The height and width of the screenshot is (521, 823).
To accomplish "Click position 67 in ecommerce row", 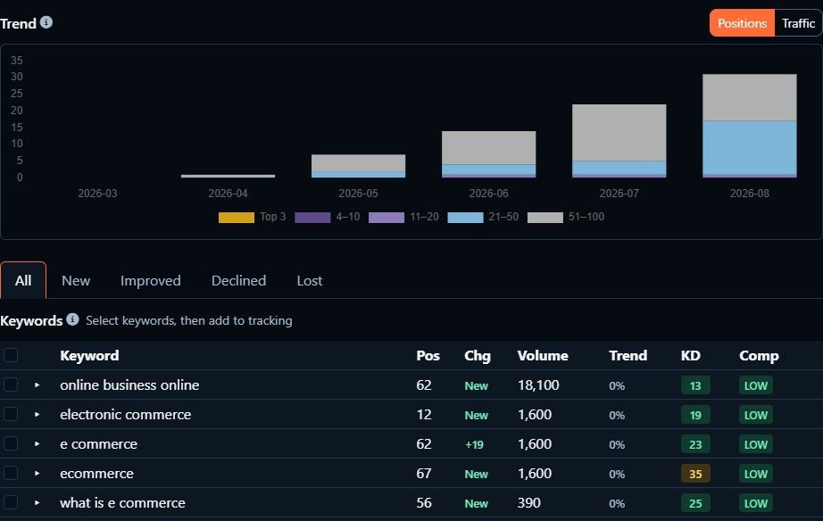I will pyautogui.click(x=424, y=473).
